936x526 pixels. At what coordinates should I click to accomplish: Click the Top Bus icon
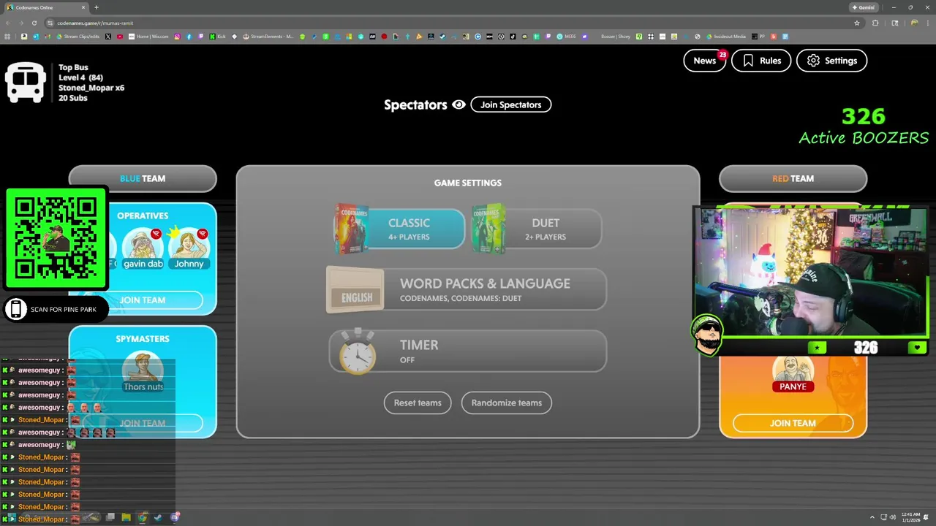[26, 82]
